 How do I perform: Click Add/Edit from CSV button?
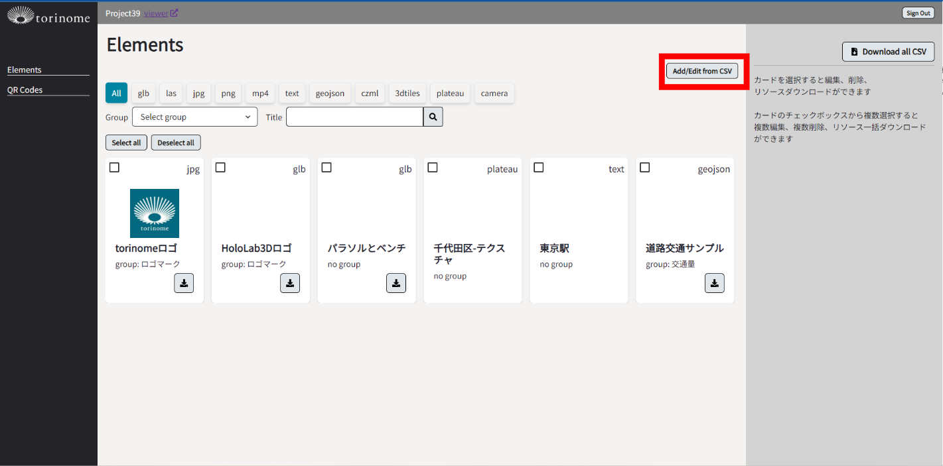coord(702,71)
